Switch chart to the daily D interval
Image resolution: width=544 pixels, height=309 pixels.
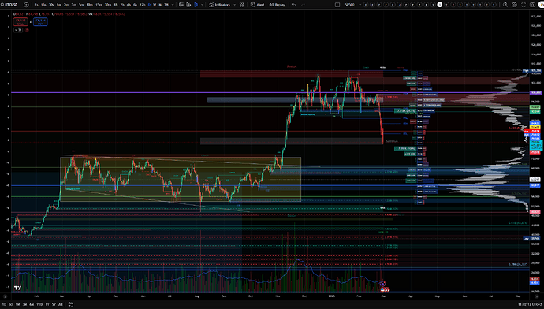tap(149, 5)
